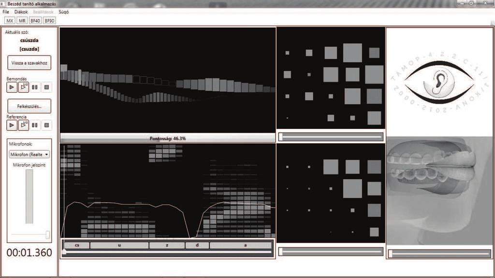Viewport: 495px width, 278px height.
Task: Select the 'u' phoneme segment
Action: point(119,245)
